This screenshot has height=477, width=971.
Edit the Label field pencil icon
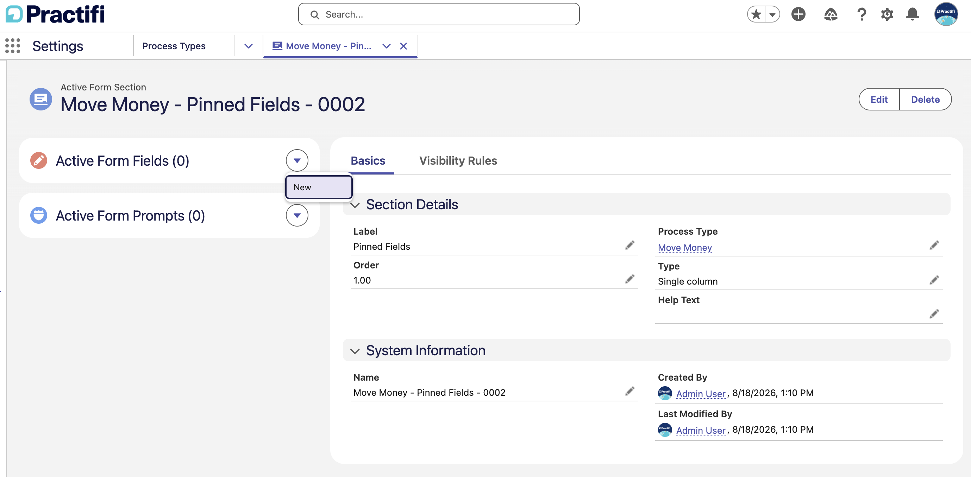coord(629,246)
